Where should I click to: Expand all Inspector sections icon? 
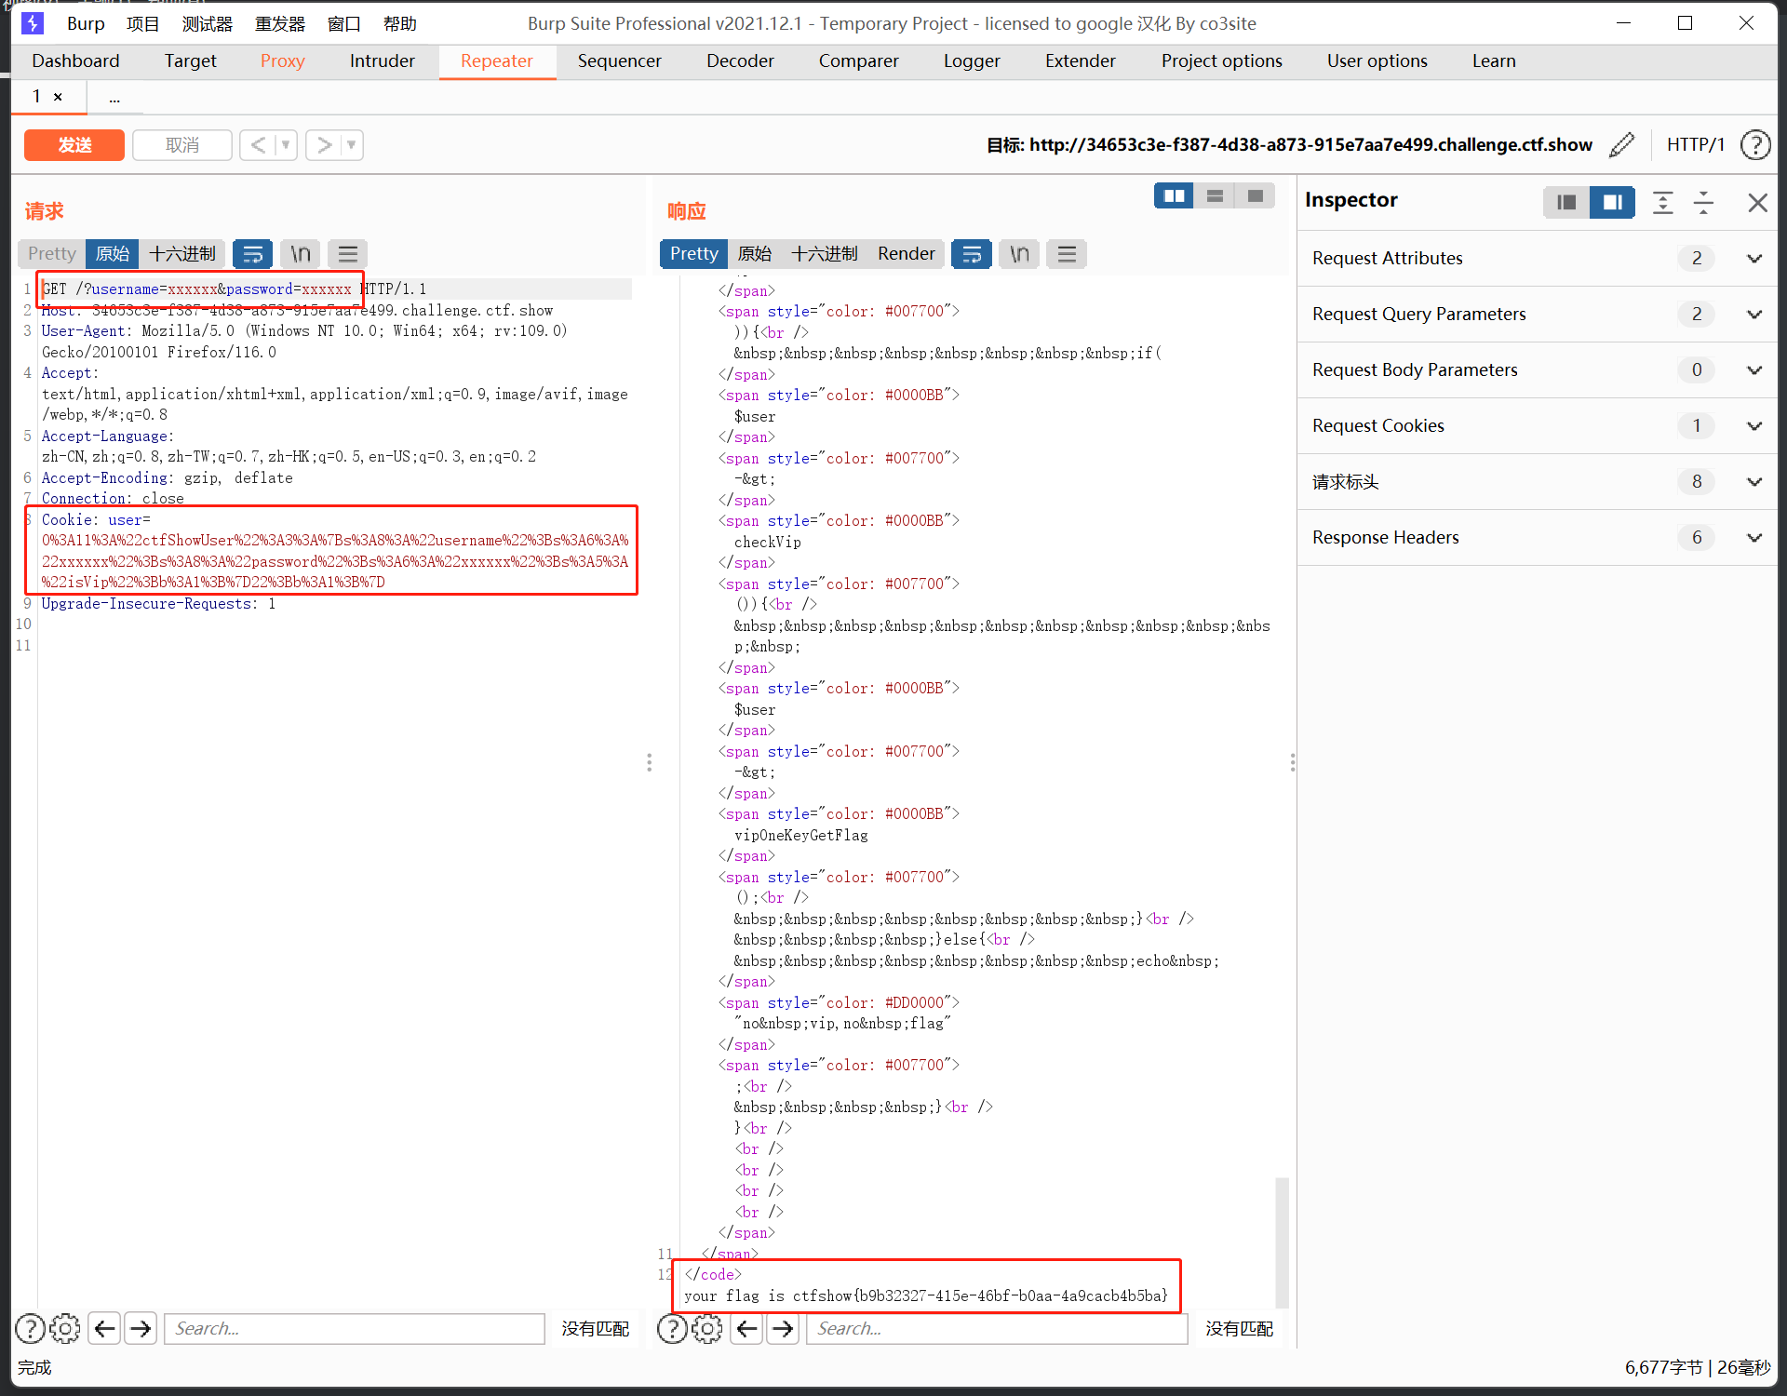click(1662, 202)
